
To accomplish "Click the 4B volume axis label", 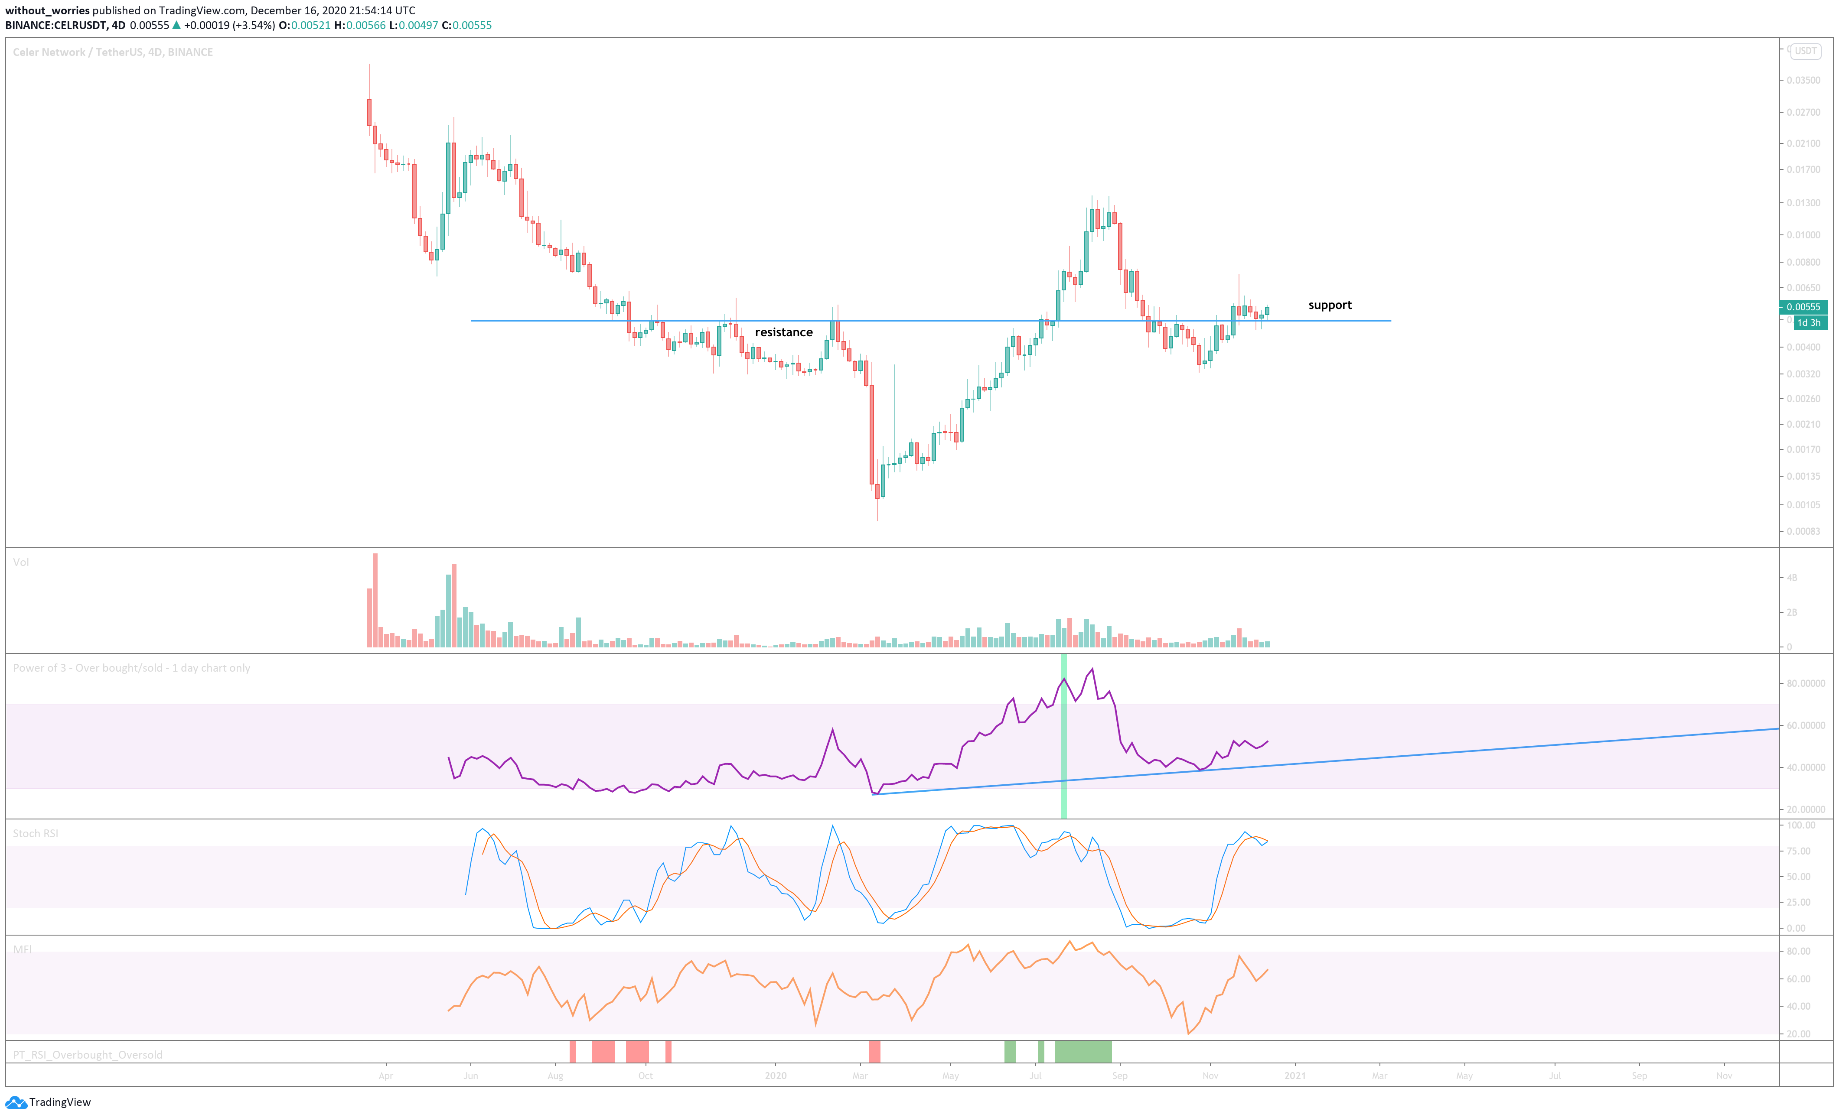I will tap(1792, 577).
